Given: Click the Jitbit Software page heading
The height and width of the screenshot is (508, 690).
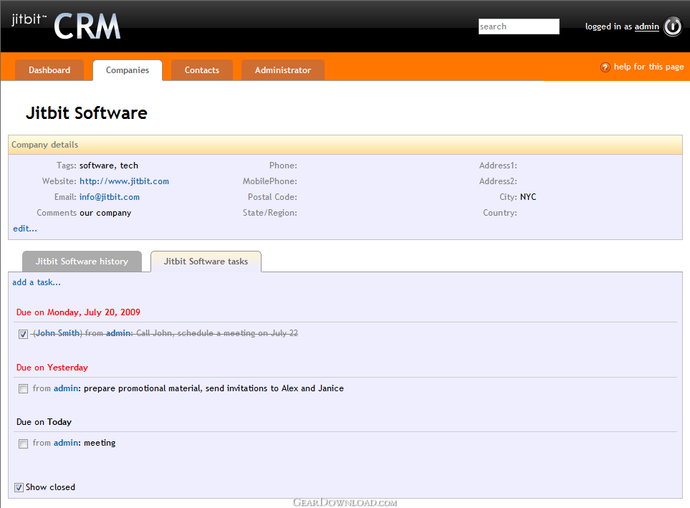Looking at the screenshot, I should pos(86,113).
